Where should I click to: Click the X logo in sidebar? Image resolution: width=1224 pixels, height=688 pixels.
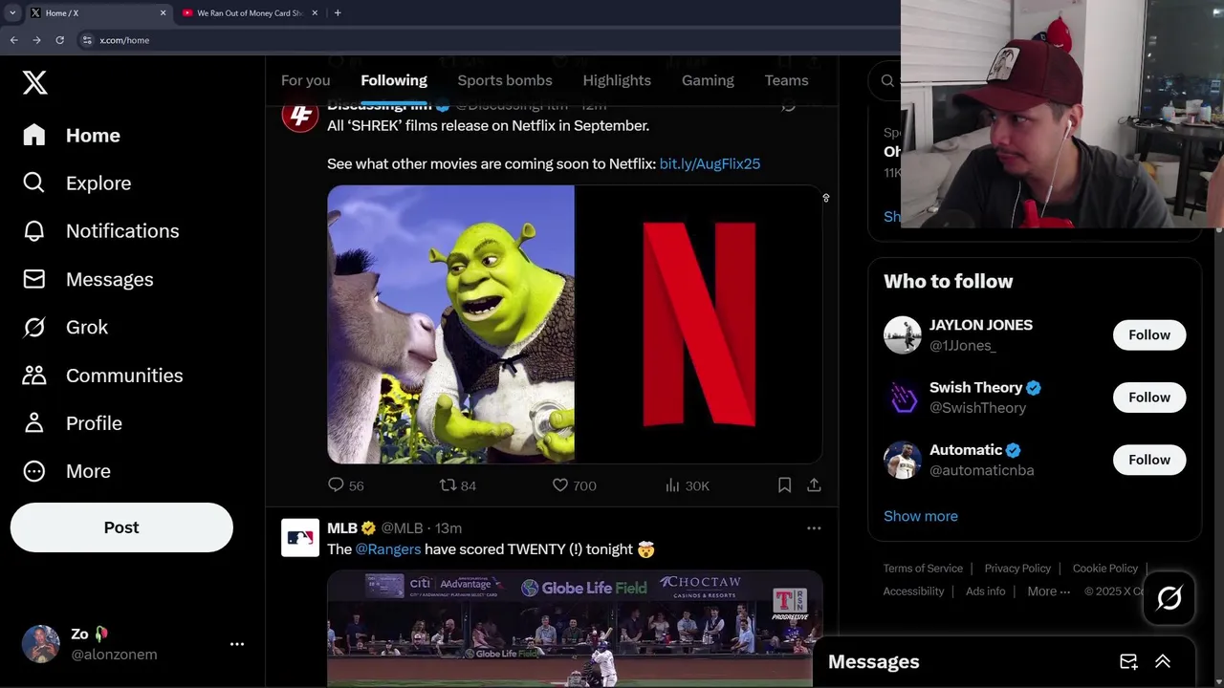(35, 82)
